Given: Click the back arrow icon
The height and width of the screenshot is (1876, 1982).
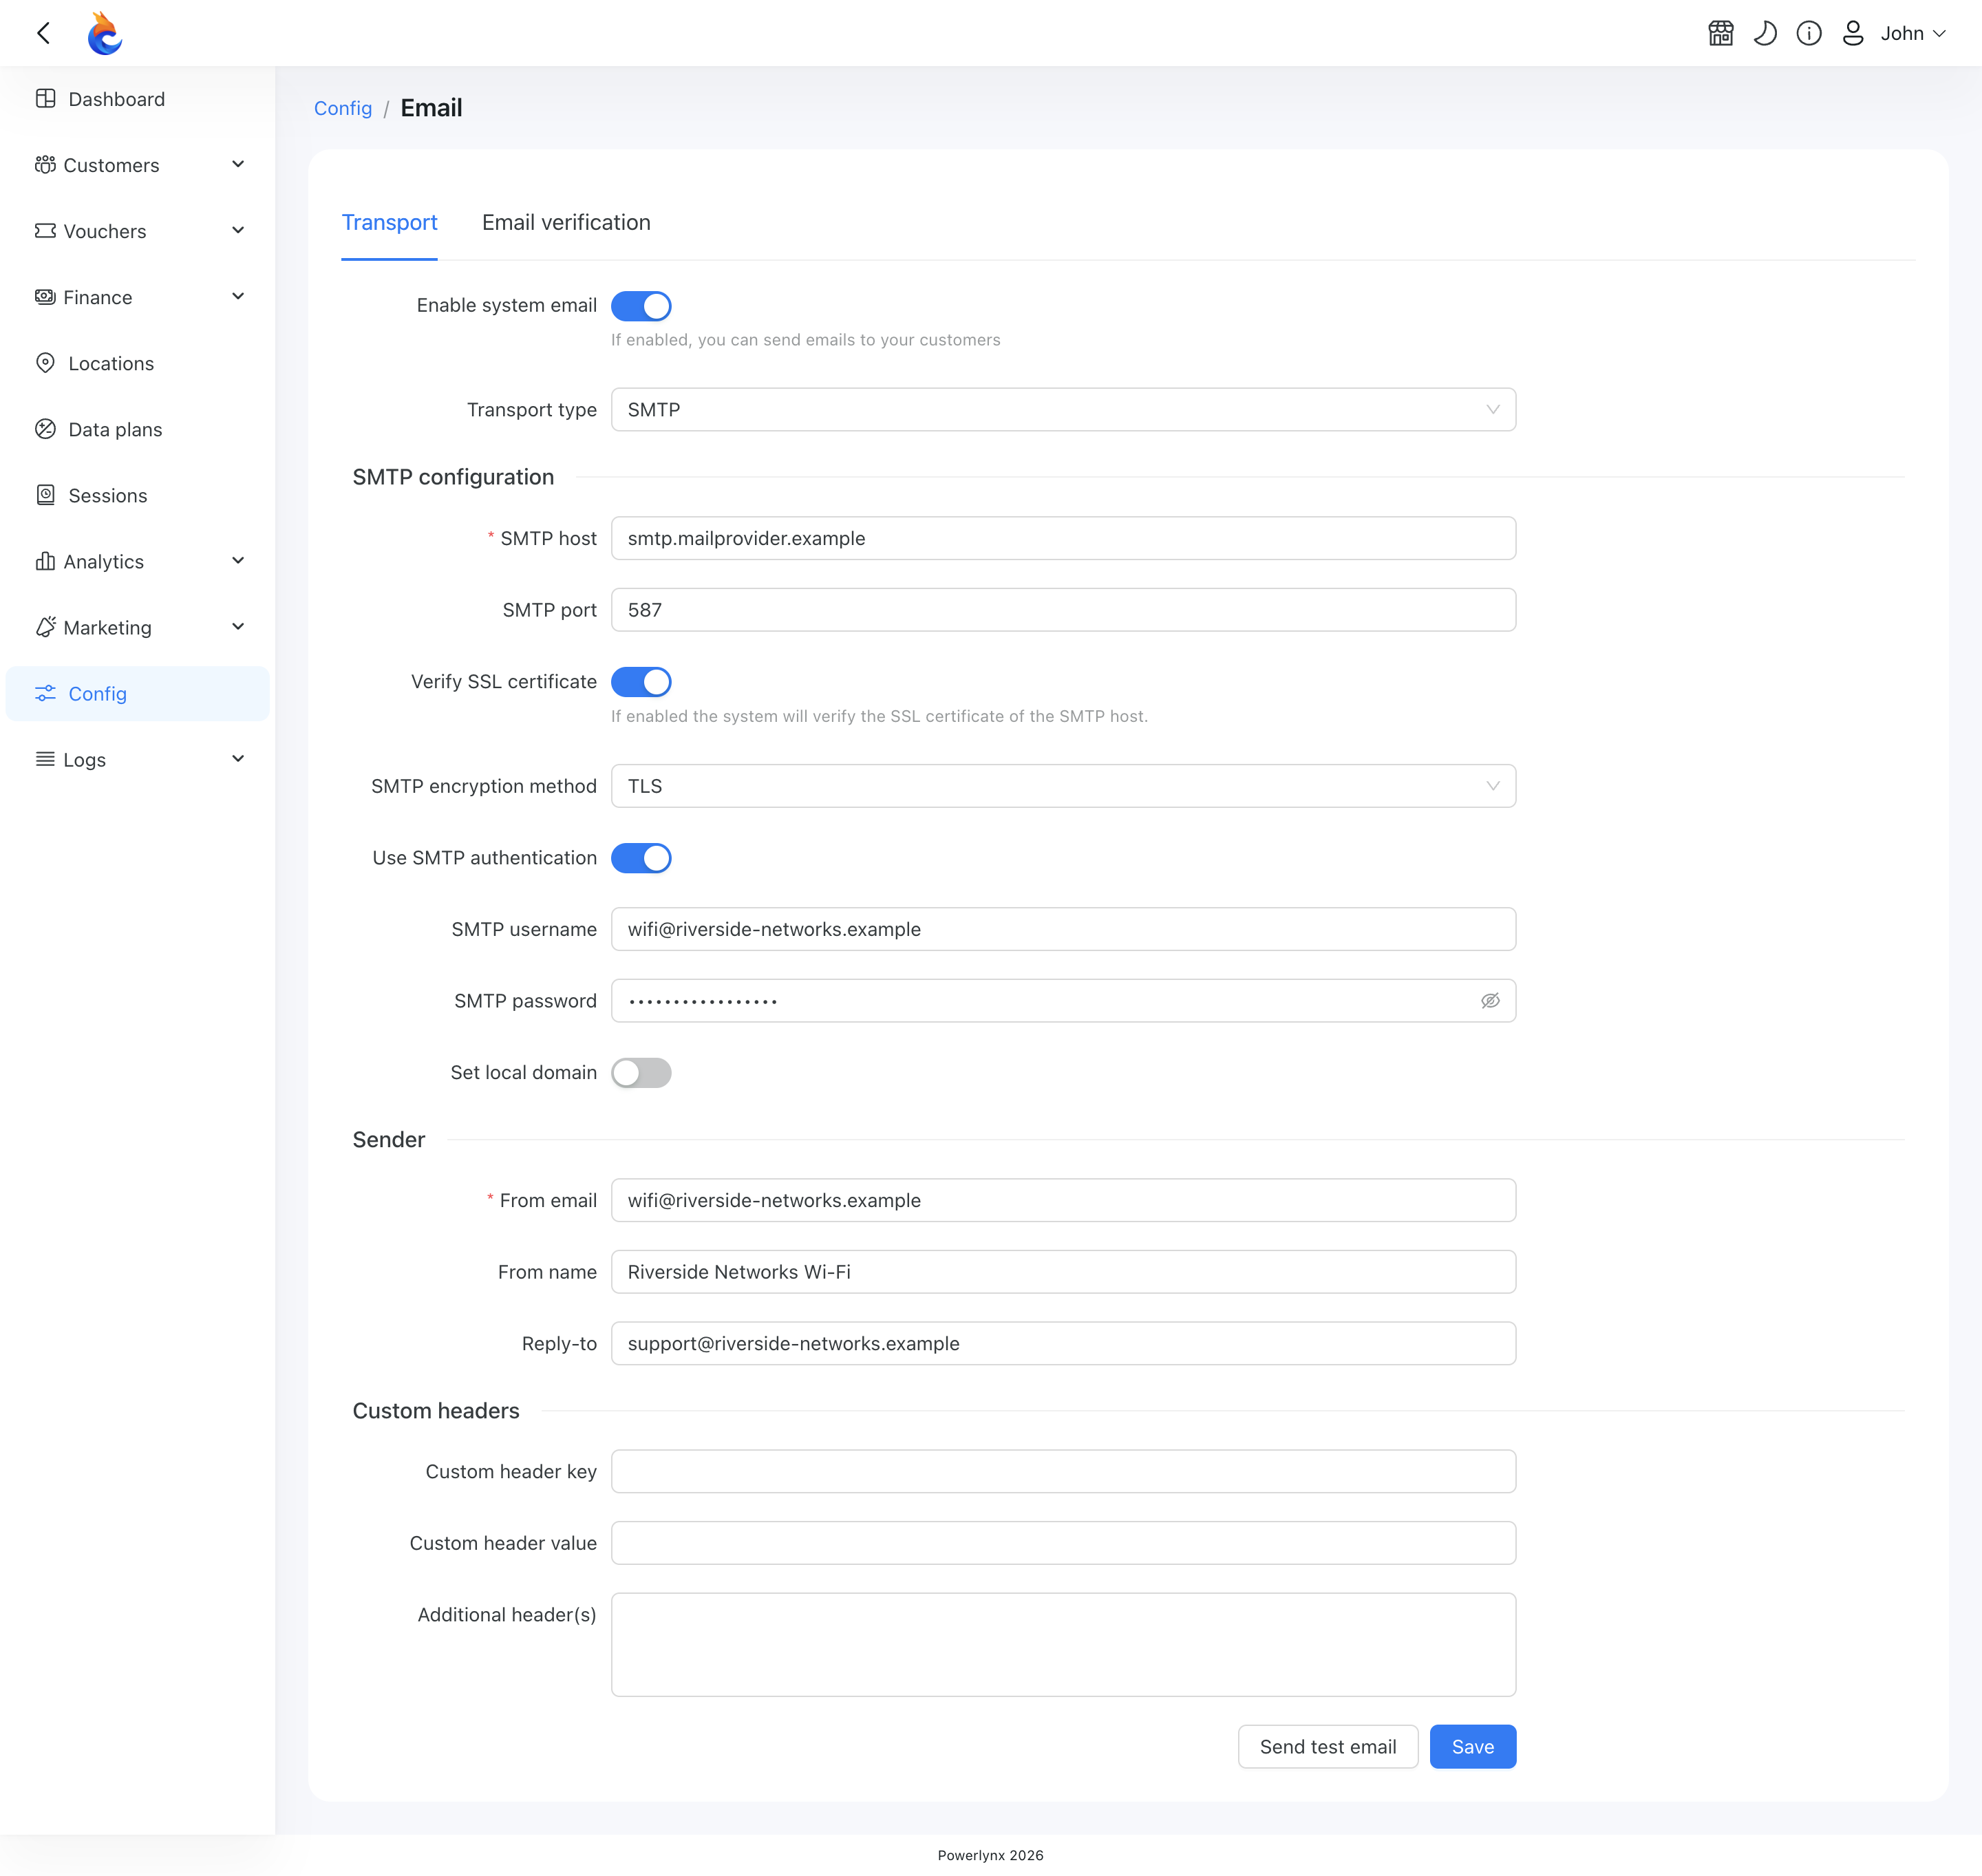Looking at the screenshot, I should pos(44,33).
